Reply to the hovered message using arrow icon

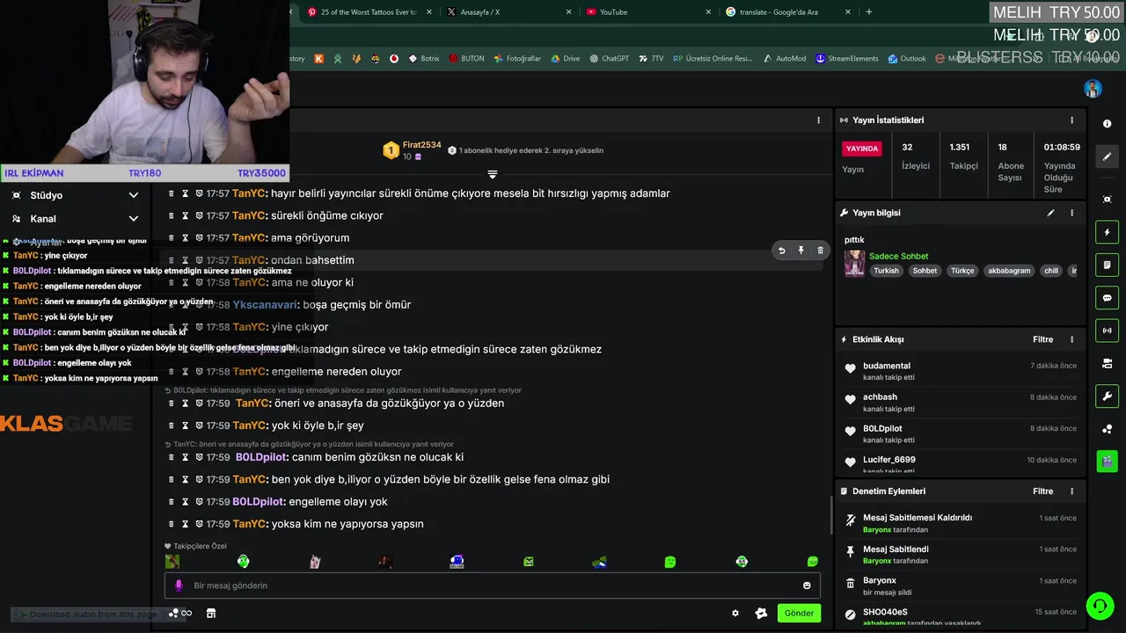pyautogui.click(x=781, y=251)
